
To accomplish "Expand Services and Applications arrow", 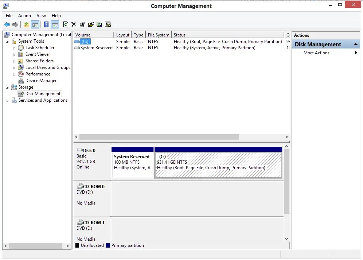I will 7,101.
